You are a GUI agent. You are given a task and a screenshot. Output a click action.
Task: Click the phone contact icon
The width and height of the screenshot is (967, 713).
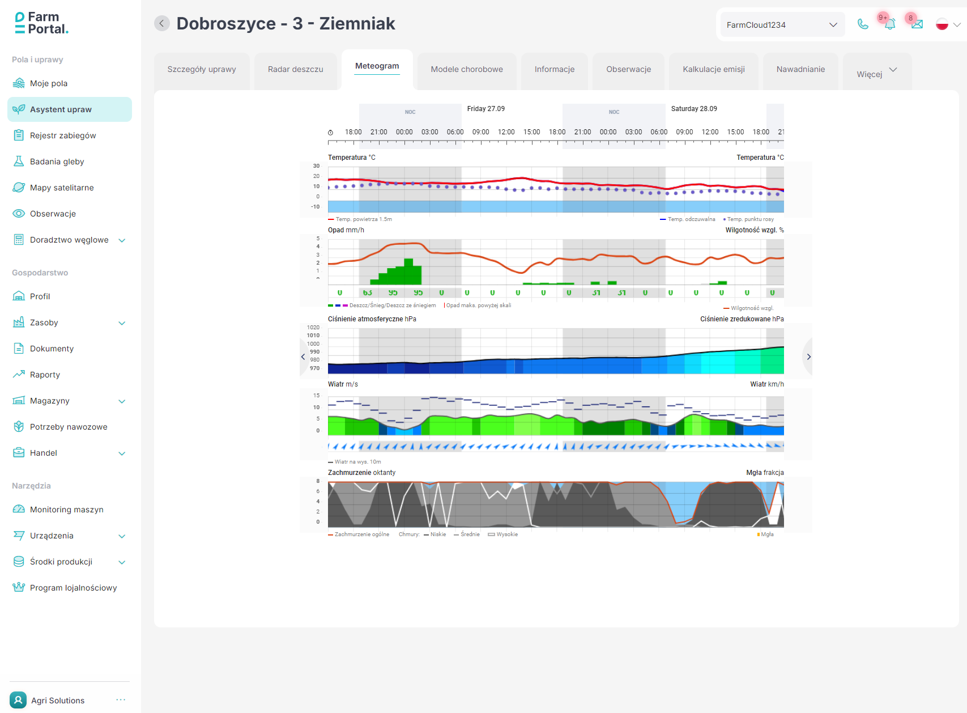coord(863,24)
